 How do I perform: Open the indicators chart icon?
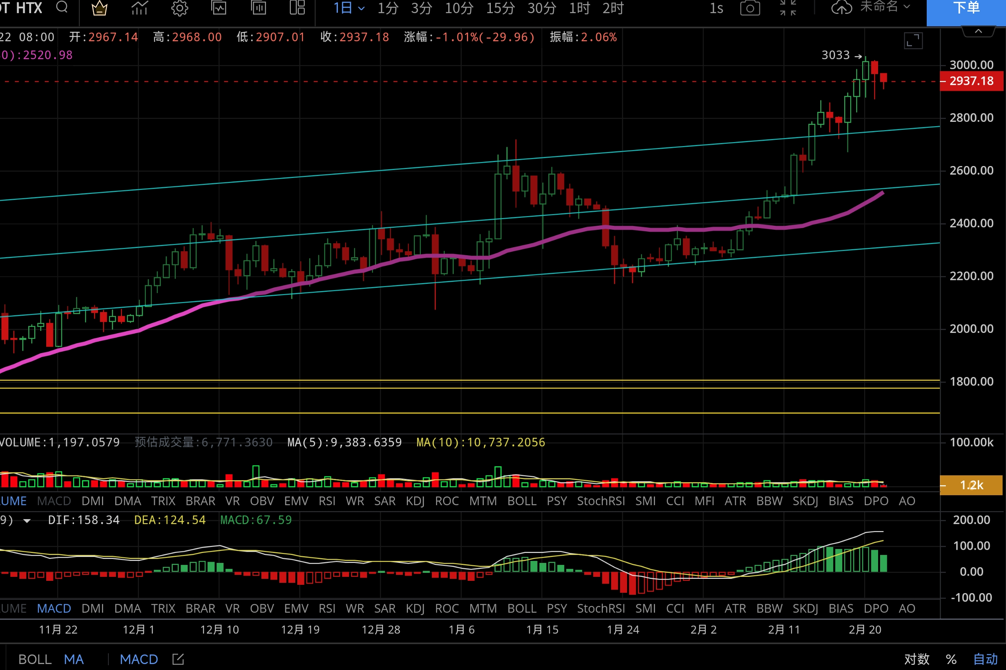[139, 8]
